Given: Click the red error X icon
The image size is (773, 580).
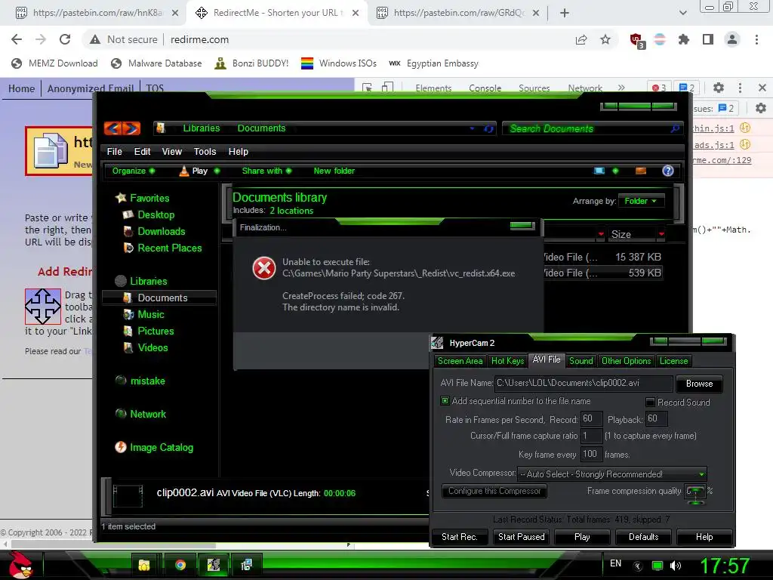Looking at the screenshot, I should (264, 269).
